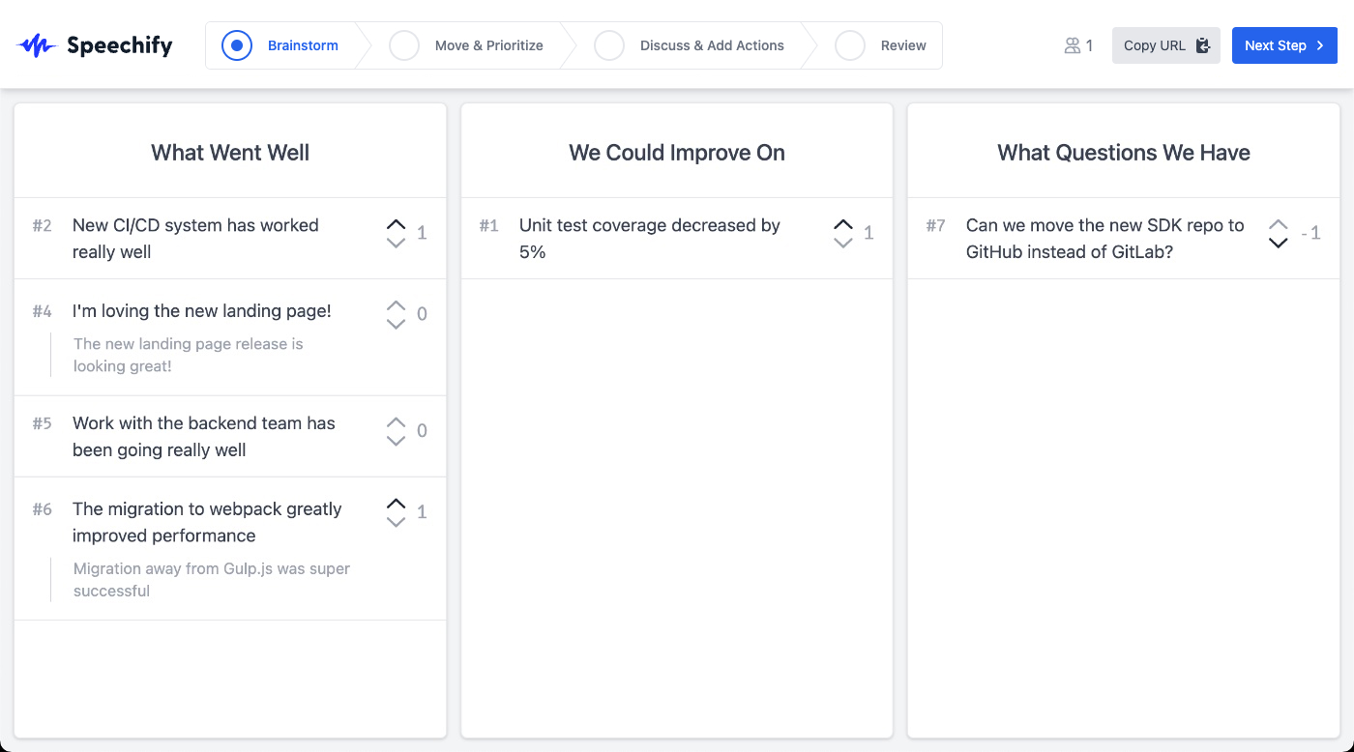Upvote the webpack migration card #6

tap(396, 504)
